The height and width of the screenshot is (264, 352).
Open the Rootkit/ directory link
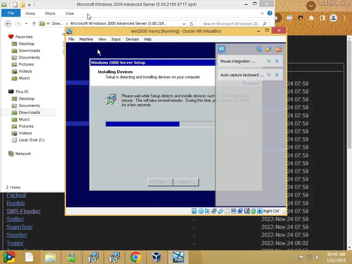[x=16, y=203]
